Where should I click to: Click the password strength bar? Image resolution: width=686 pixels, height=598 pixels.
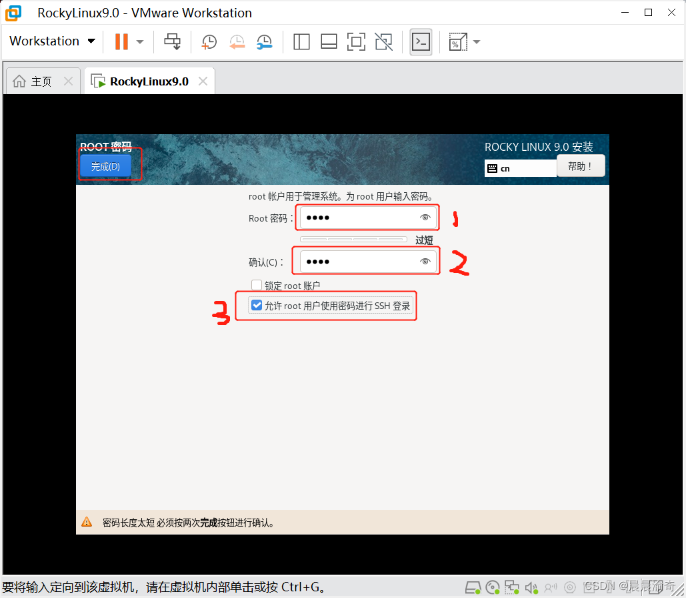pos(353,239)
